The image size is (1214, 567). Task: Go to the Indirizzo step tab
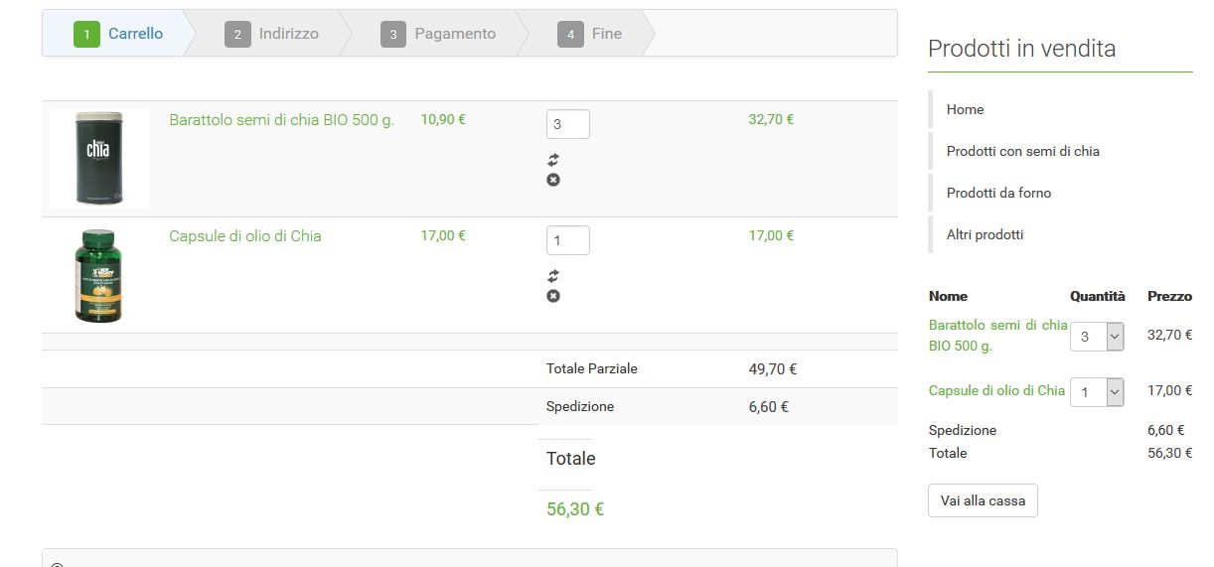272,34
